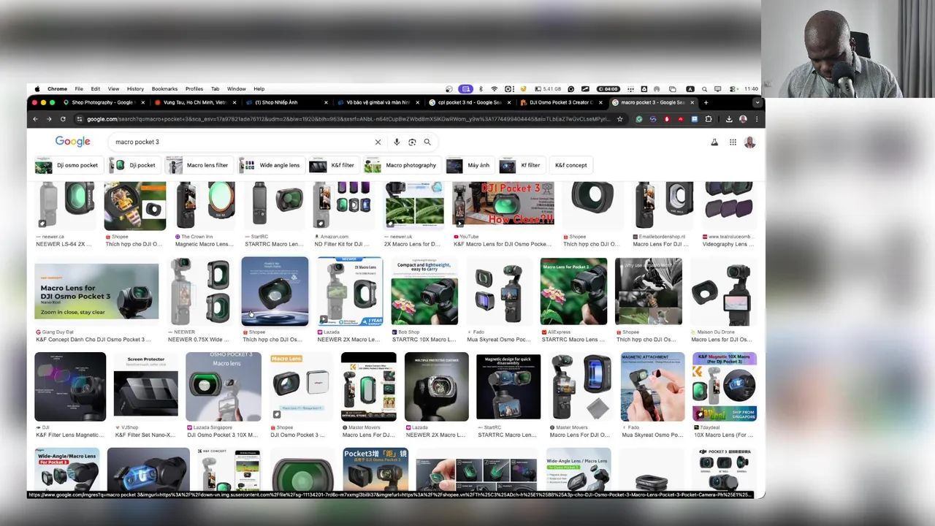
Task: Click the Chrome address bar URL
Action: [x=347, y=119]
